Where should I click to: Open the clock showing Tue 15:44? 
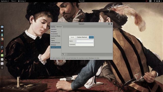click(x=81, y=1)
